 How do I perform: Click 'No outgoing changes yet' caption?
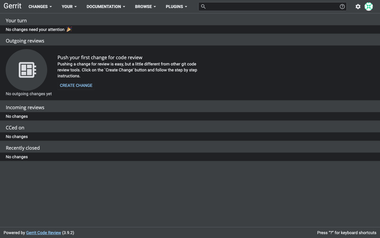pyautogui.click(x=29, y=94)
